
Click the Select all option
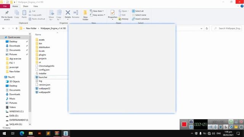[x=138, y=11]
